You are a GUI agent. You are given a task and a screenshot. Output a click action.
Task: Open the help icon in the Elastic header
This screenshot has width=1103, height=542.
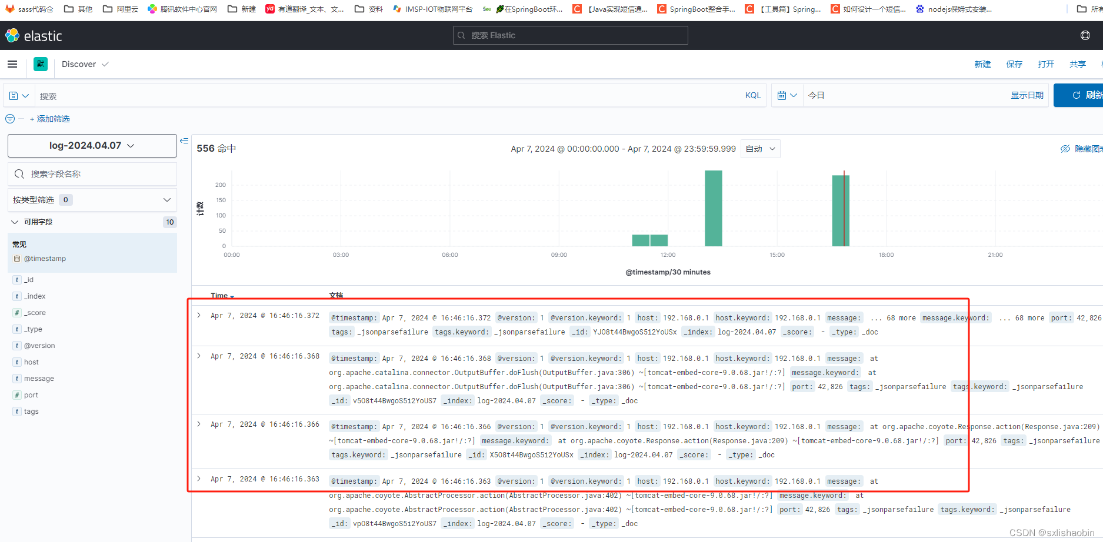tap(1085, 35)
